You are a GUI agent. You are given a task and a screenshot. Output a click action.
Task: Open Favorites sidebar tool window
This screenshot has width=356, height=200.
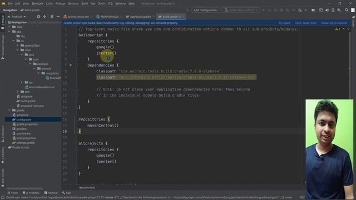pyautogui.click(x=3, y=156)
